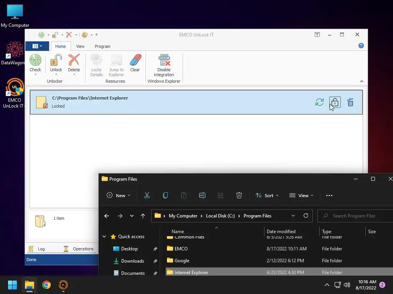Screen dimensions: 393x294
Task: Click the Search Program Files field
Action: tap(355, 216)
